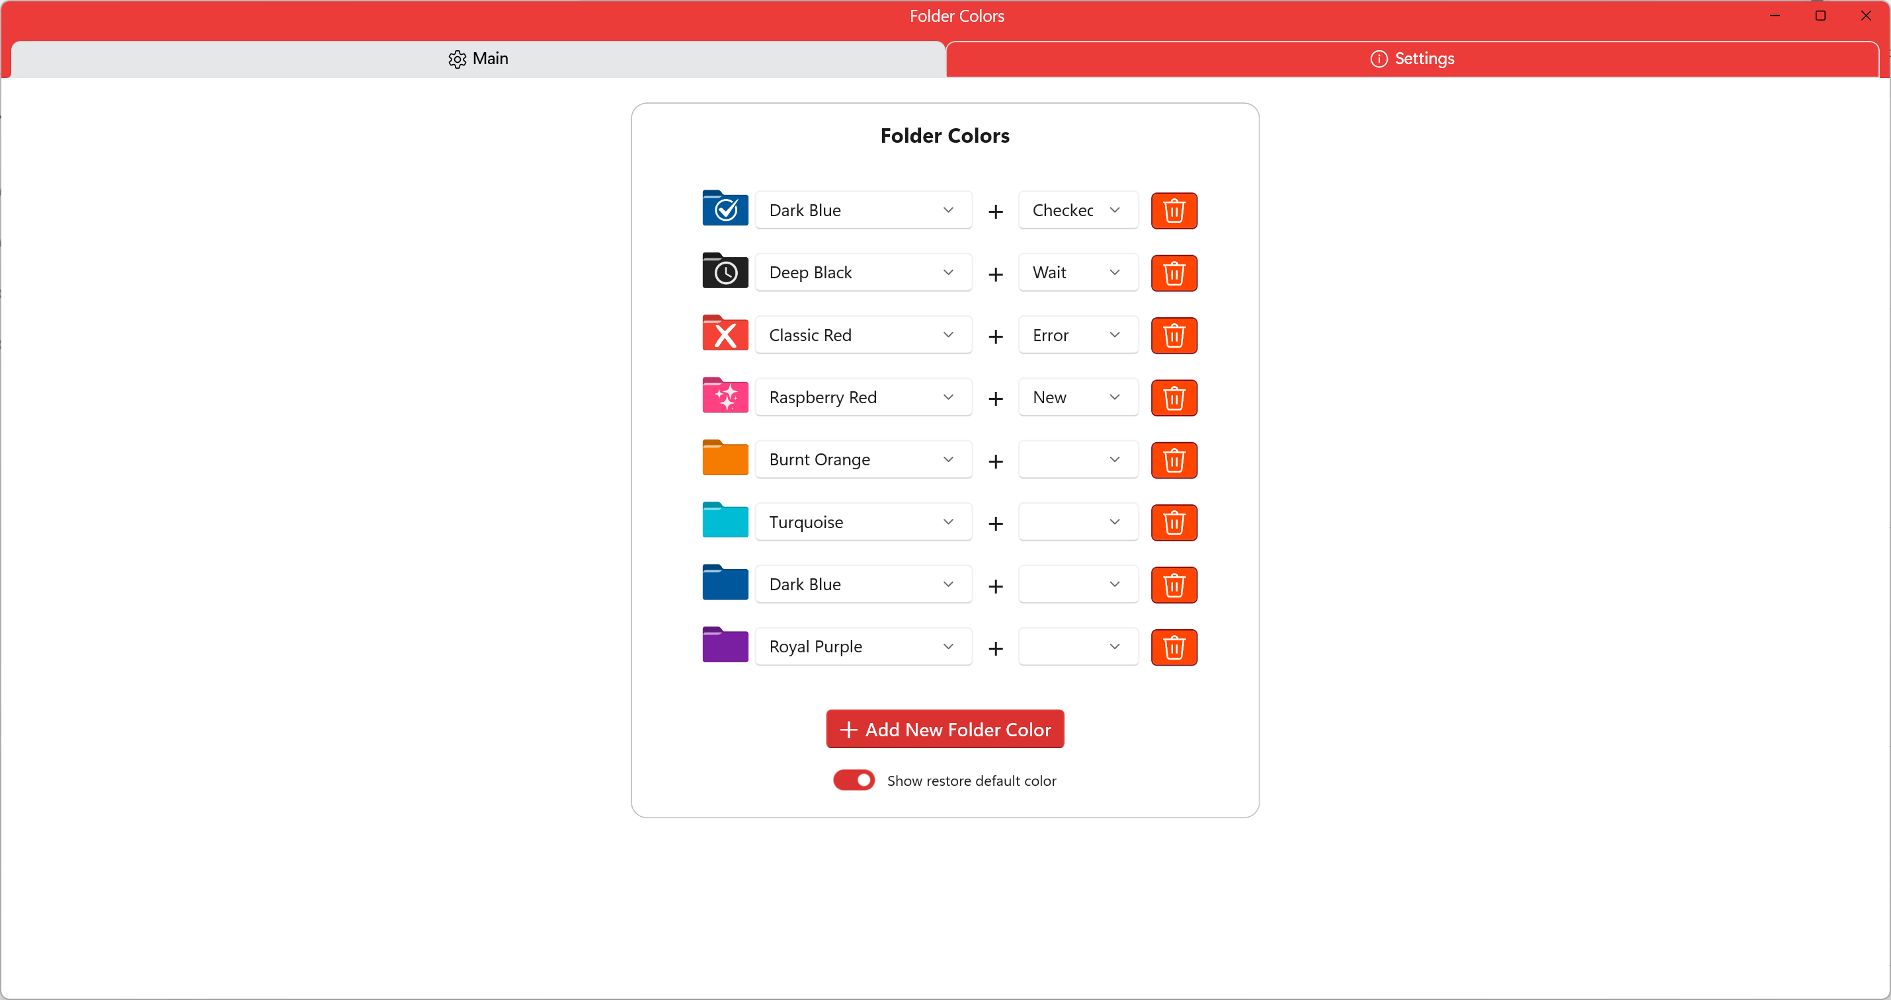Switch to the Settings tab
Screen dimensions: 1891x1000
[x=1411, y=59]
